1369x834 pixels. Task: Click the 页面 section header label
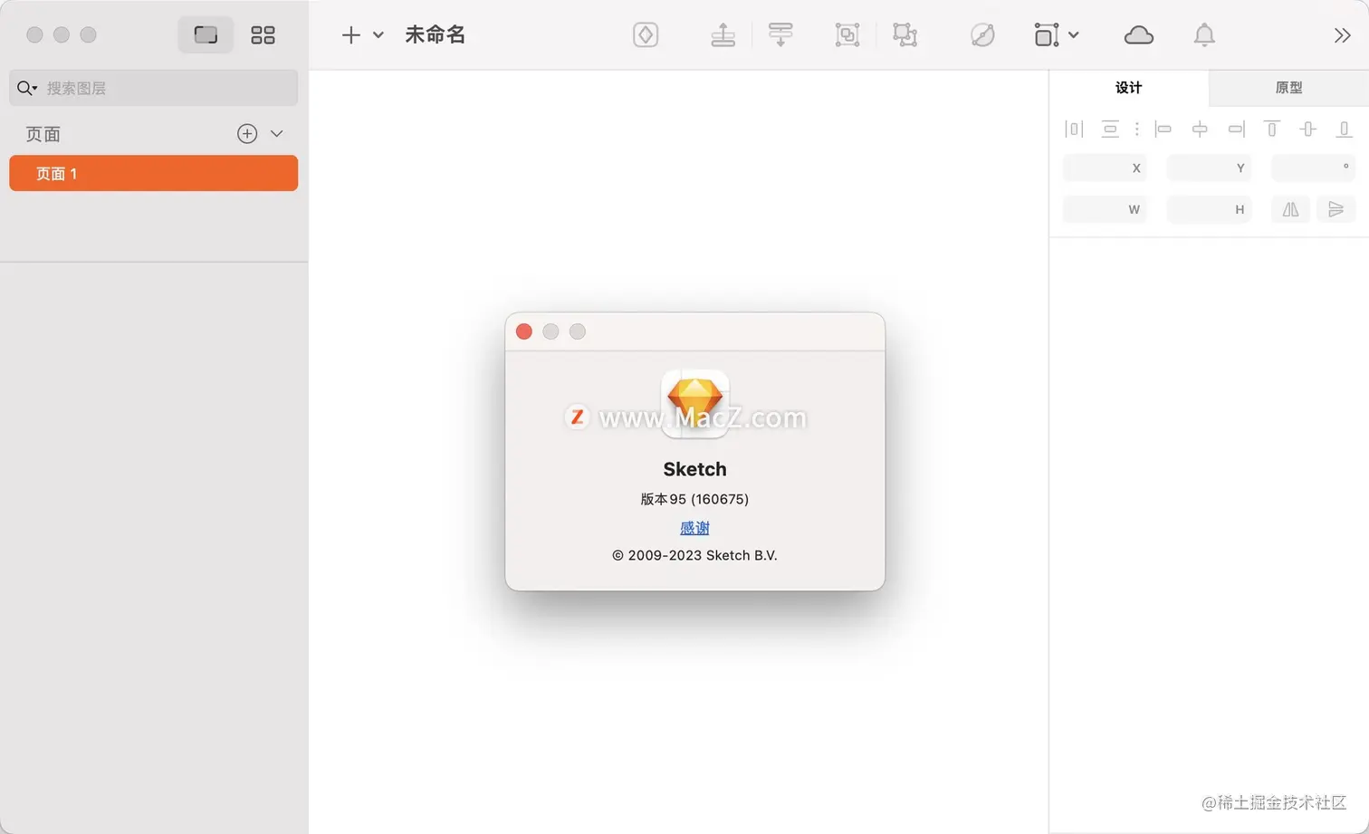click(43, 134)
